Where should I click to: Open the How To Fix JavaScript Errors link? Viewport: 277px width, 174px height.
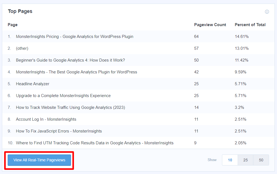coord(59,131)
